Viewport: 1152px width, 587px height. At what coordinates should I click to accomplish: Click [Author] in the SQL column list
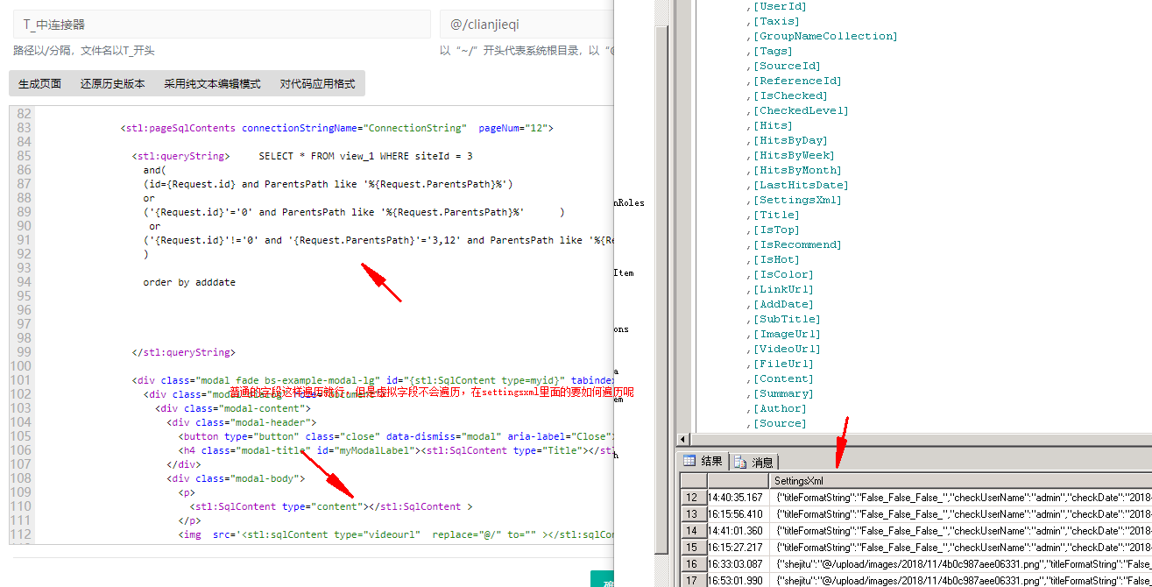tap(780, 408)
